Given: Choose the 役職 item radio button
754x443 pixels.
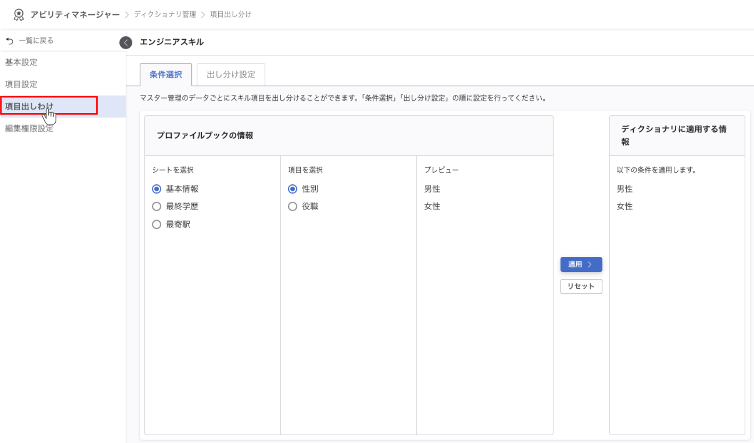Looking at the screenshot, I should pos(292,206).
